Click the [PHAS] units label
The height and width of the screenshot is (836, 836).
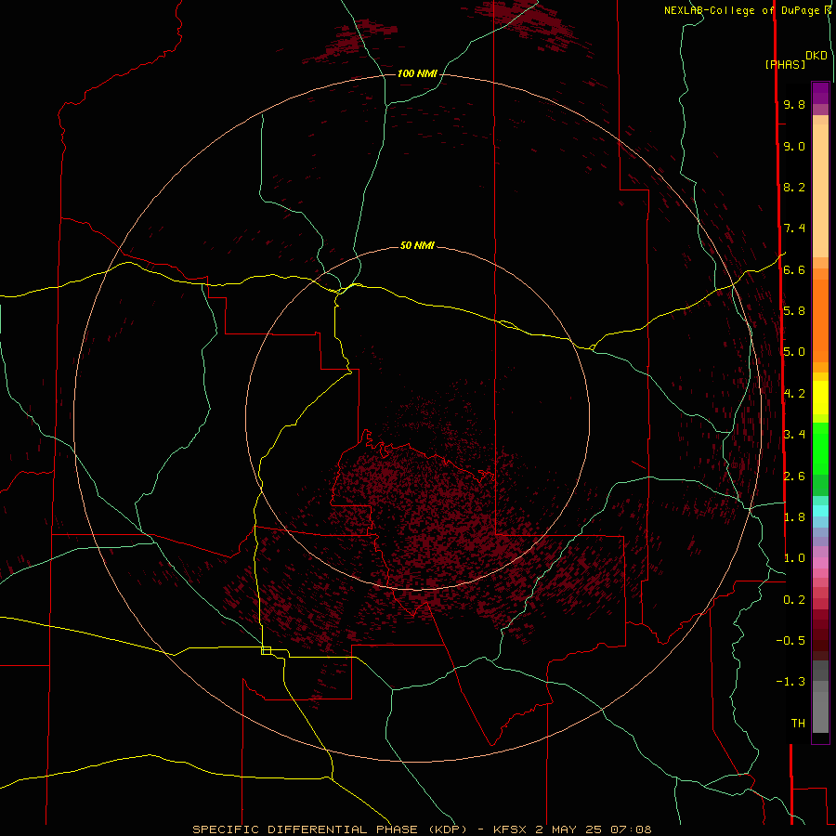[785, 64]
